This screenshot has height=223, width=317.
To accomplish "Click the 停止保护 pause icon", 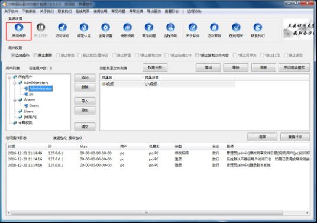I will point(41,27).
